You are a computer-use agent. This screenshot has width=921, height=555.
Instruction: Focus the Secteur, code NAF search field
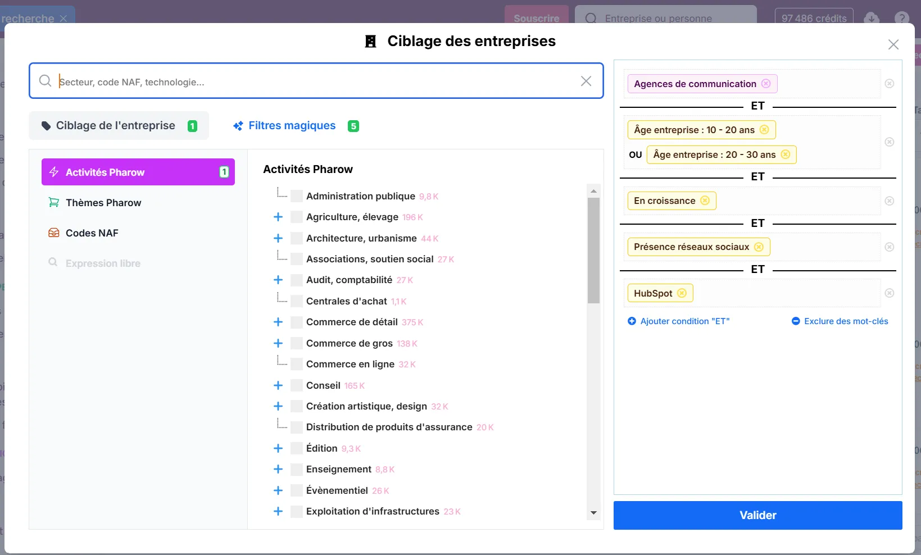(x=316, y=81)
